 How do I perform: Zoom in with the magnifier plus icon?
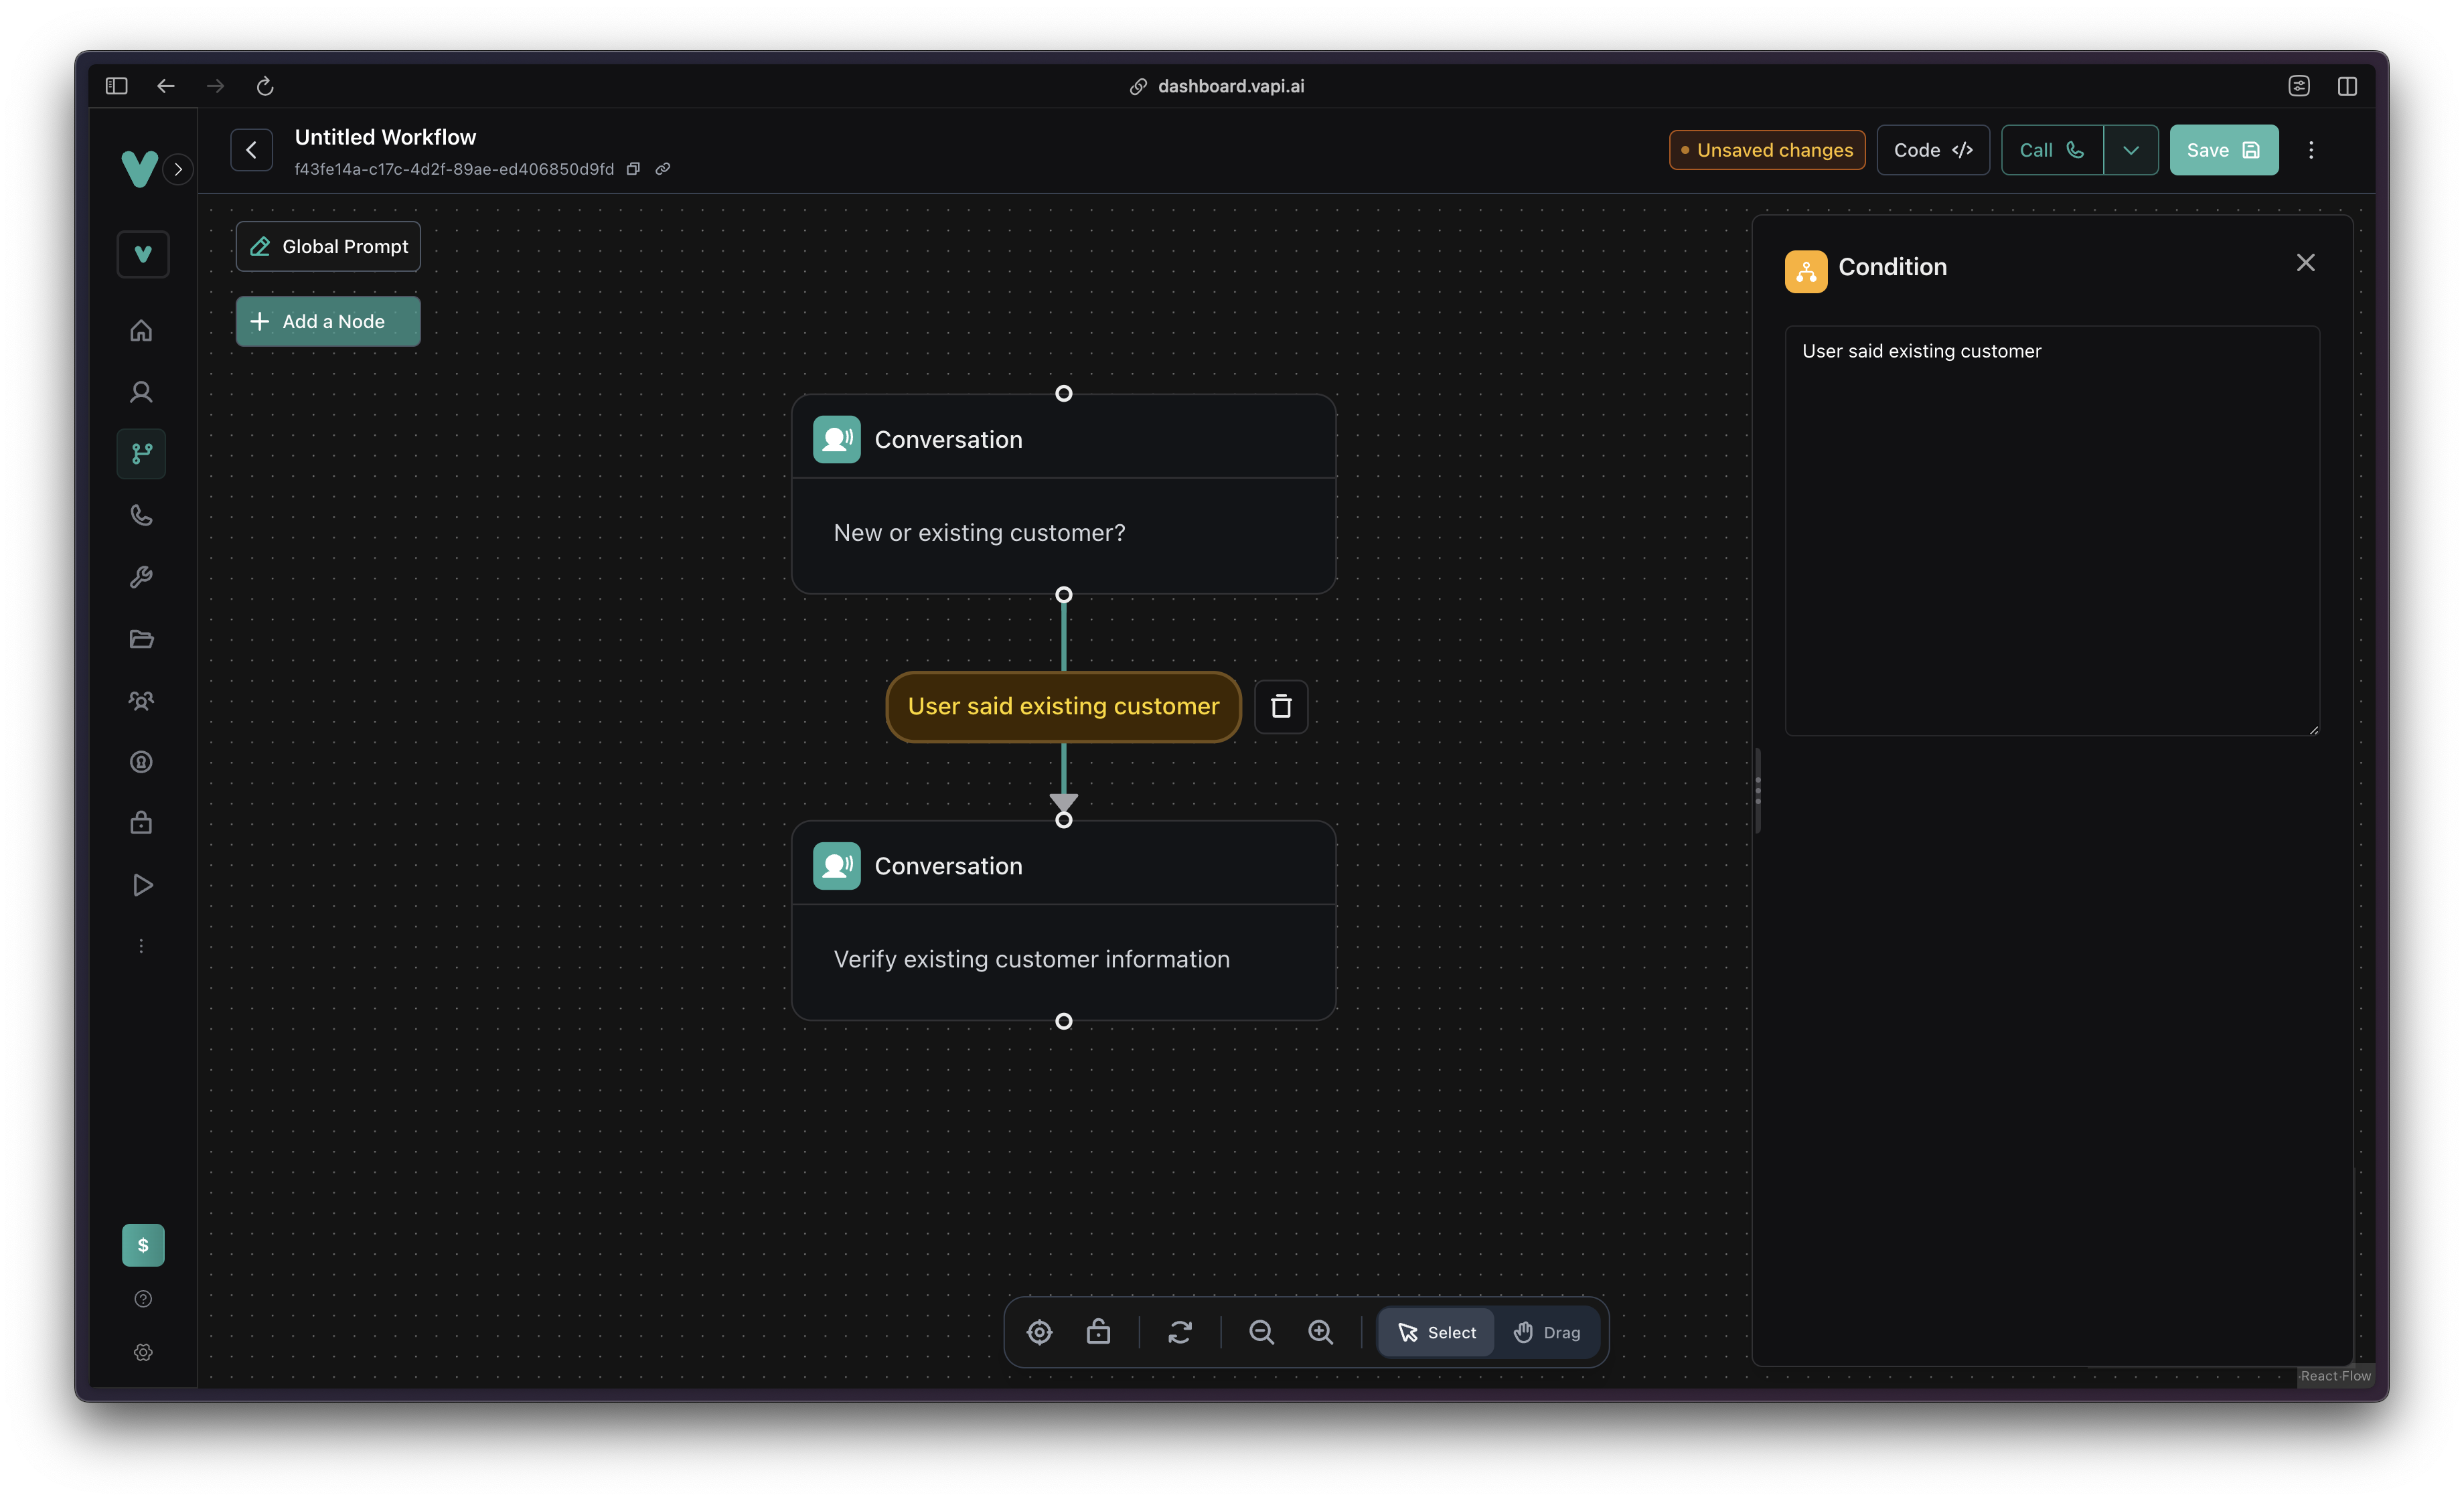click(x=1320, y=1332)
